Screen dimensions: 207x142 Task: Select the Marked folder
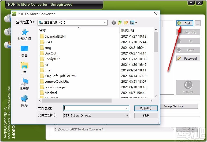click(49, 93)
